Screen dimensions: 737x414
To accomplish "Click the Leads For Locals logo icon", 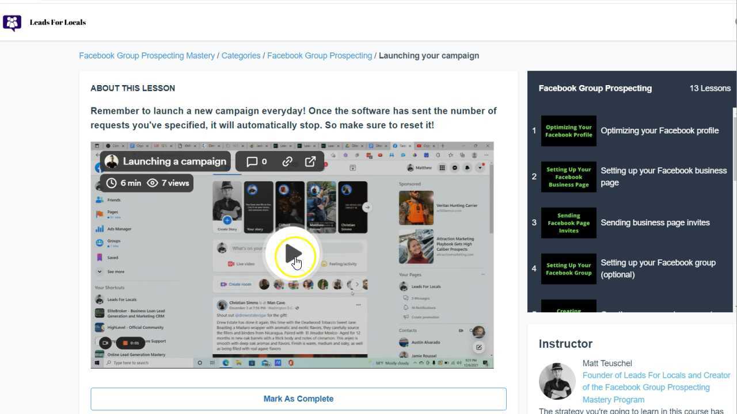I will click(12, 23).
